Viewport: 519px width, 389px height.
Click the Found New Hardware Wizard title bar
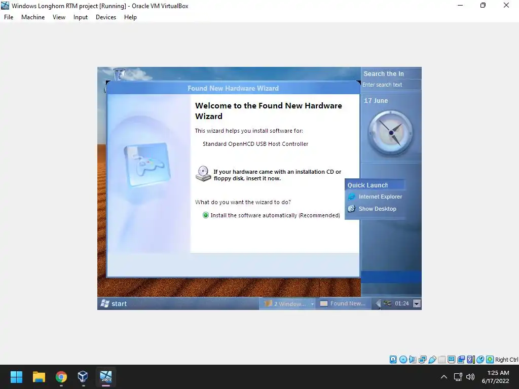[233, 88]
